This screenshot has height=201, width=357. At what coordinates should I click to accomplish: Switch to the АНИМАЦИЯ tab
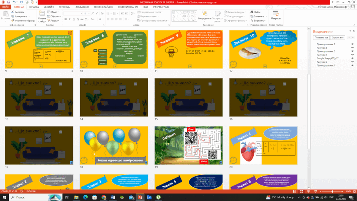pos(82,7)
